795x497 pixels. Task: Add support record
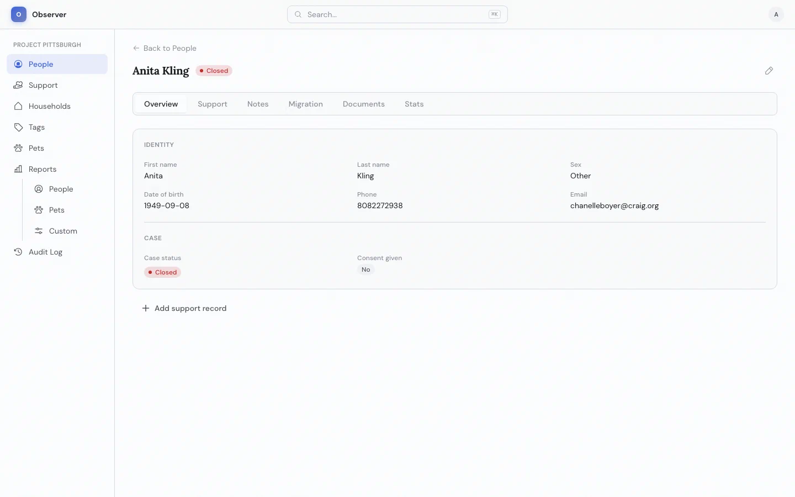coord(184,308)
